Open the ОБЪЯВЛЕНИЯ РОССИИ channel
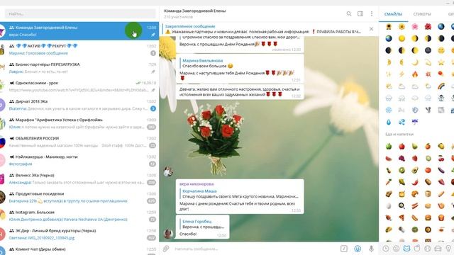The height and width of the screenshot is (255, 454). (x=79, y=142)
